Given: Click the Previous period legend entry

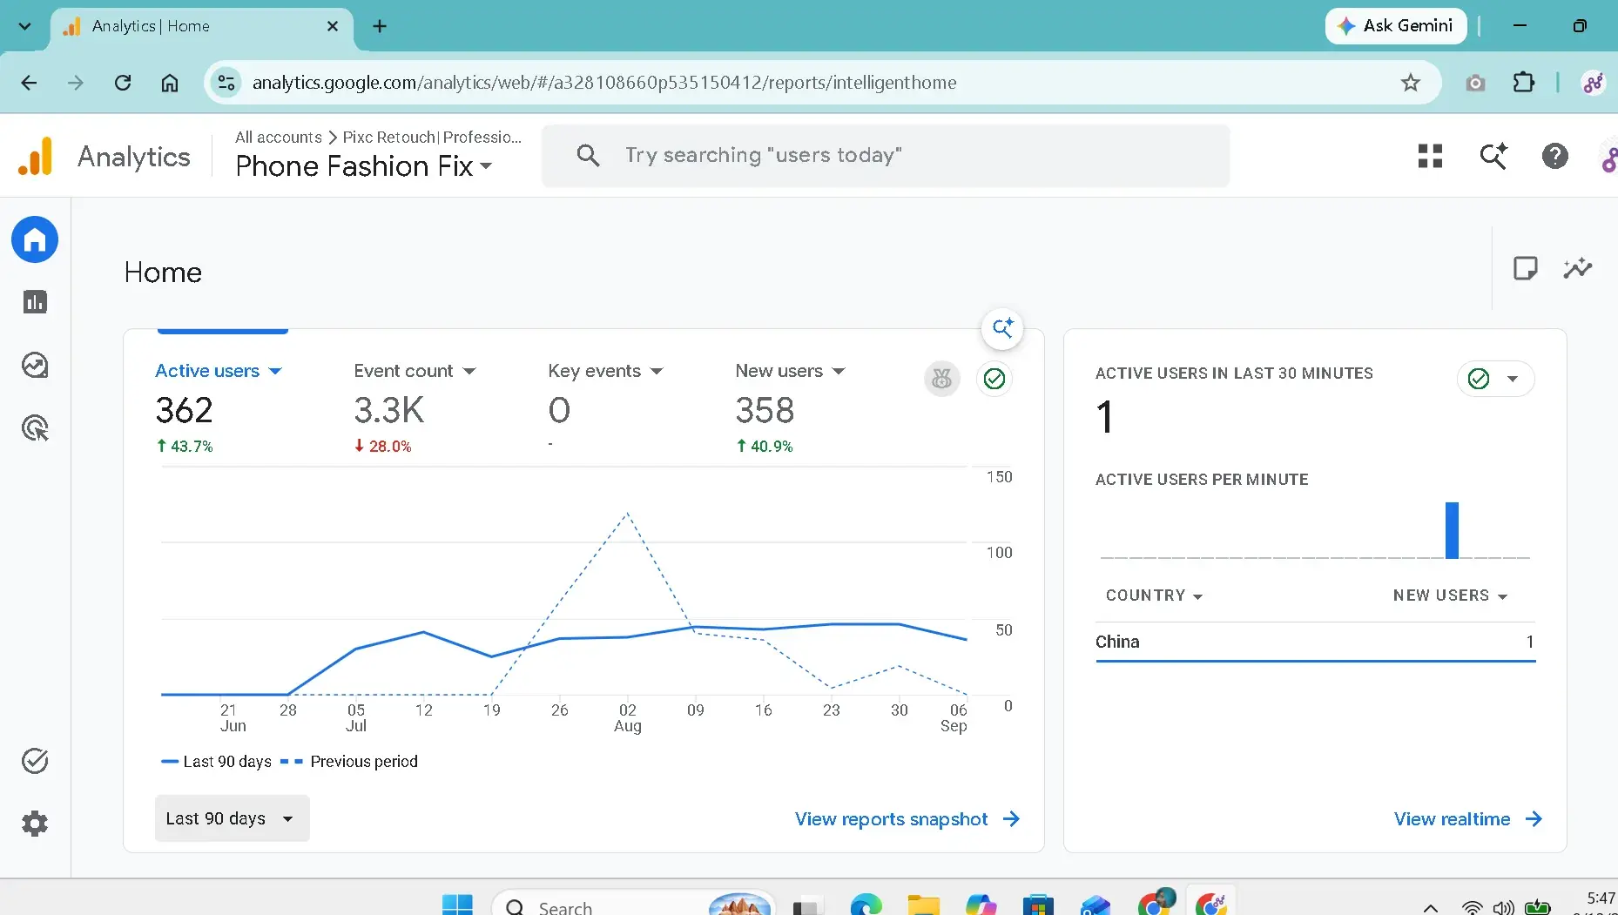Looking at the screenshot, I should [x=349, y=762].
